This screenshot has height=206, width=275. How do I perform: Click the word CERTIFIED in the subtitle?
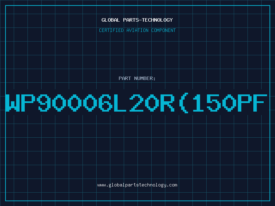(x=111, y=30)
